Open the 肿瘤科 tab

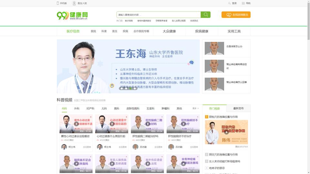[165, 109]
